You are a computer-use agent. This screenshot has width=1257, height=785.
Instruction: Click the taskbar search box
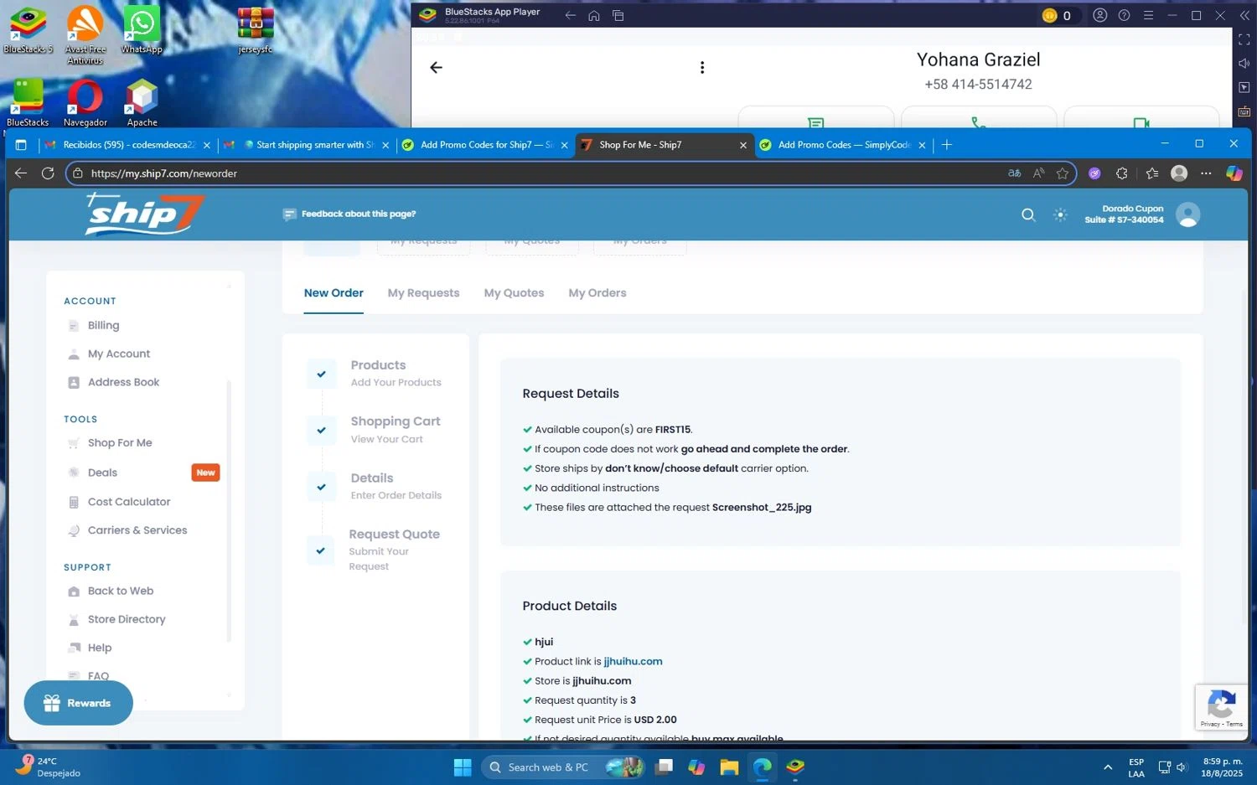pos(563,767)
